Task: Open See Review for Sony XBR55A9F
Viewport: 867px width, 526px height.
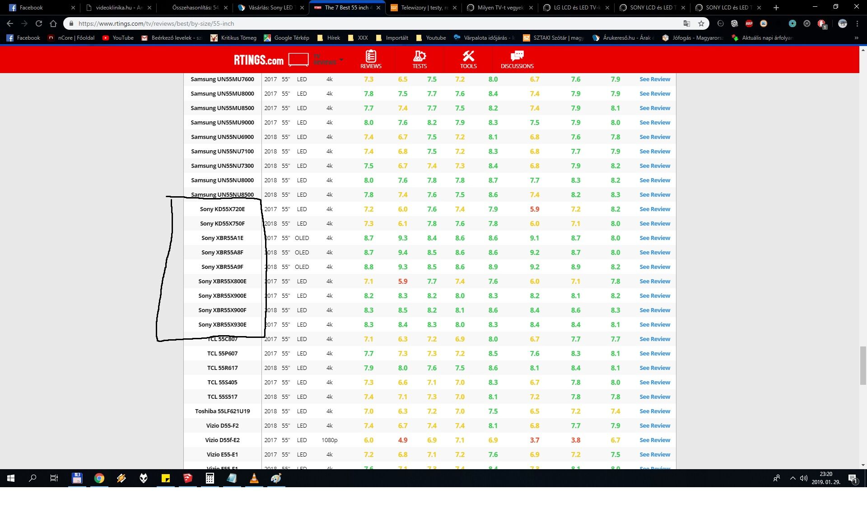Action: (655, 267)
